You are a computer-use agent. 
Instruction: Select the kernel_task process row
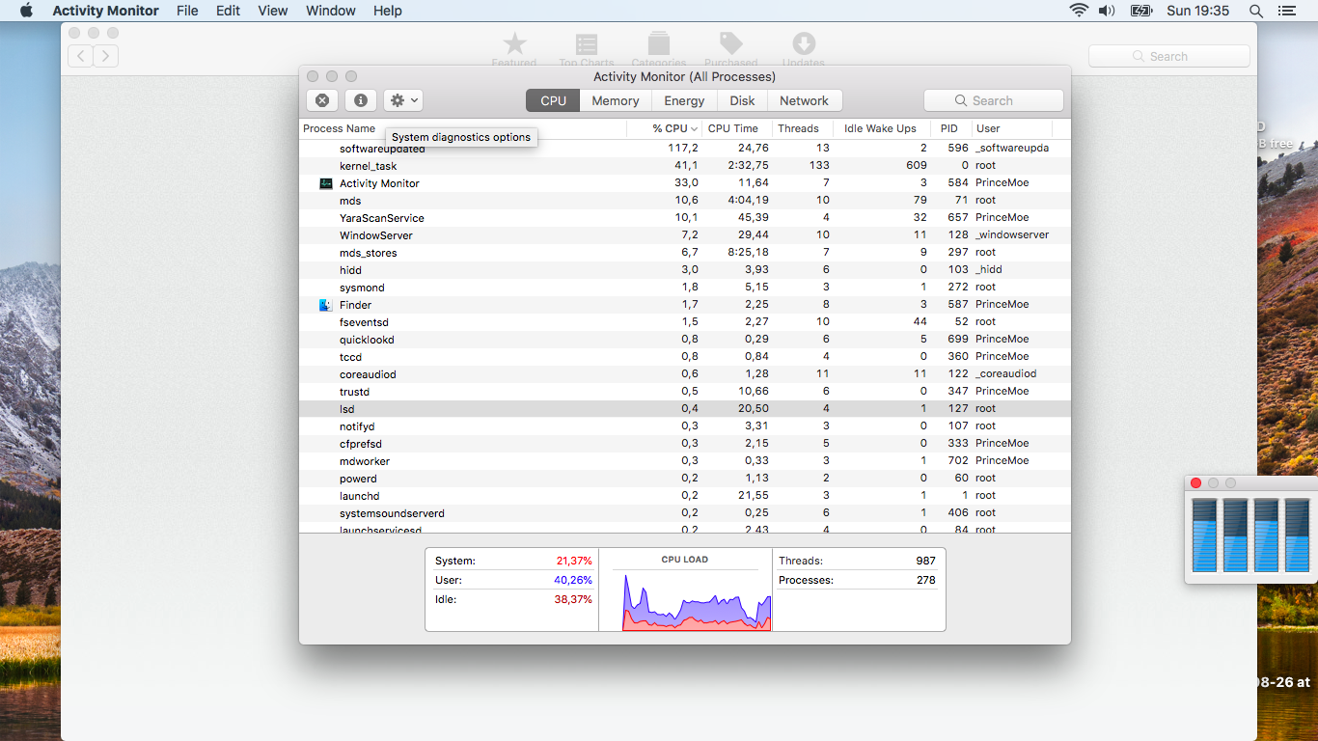(685, 166)
